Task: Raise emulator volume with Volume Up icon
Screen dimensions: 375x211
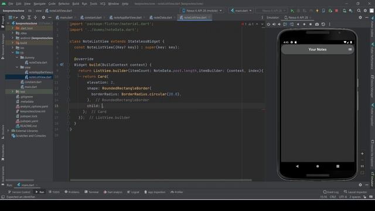Action: [x=274, y=24]
